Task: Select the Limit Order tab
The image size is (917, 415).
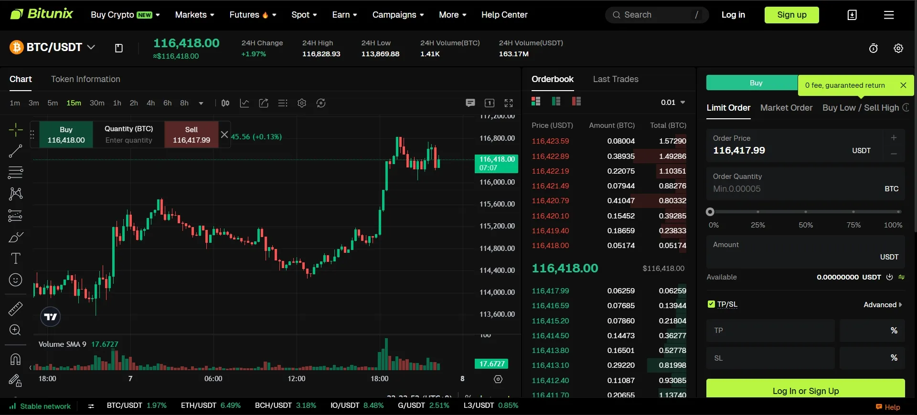Action: [x=728, y=108]
